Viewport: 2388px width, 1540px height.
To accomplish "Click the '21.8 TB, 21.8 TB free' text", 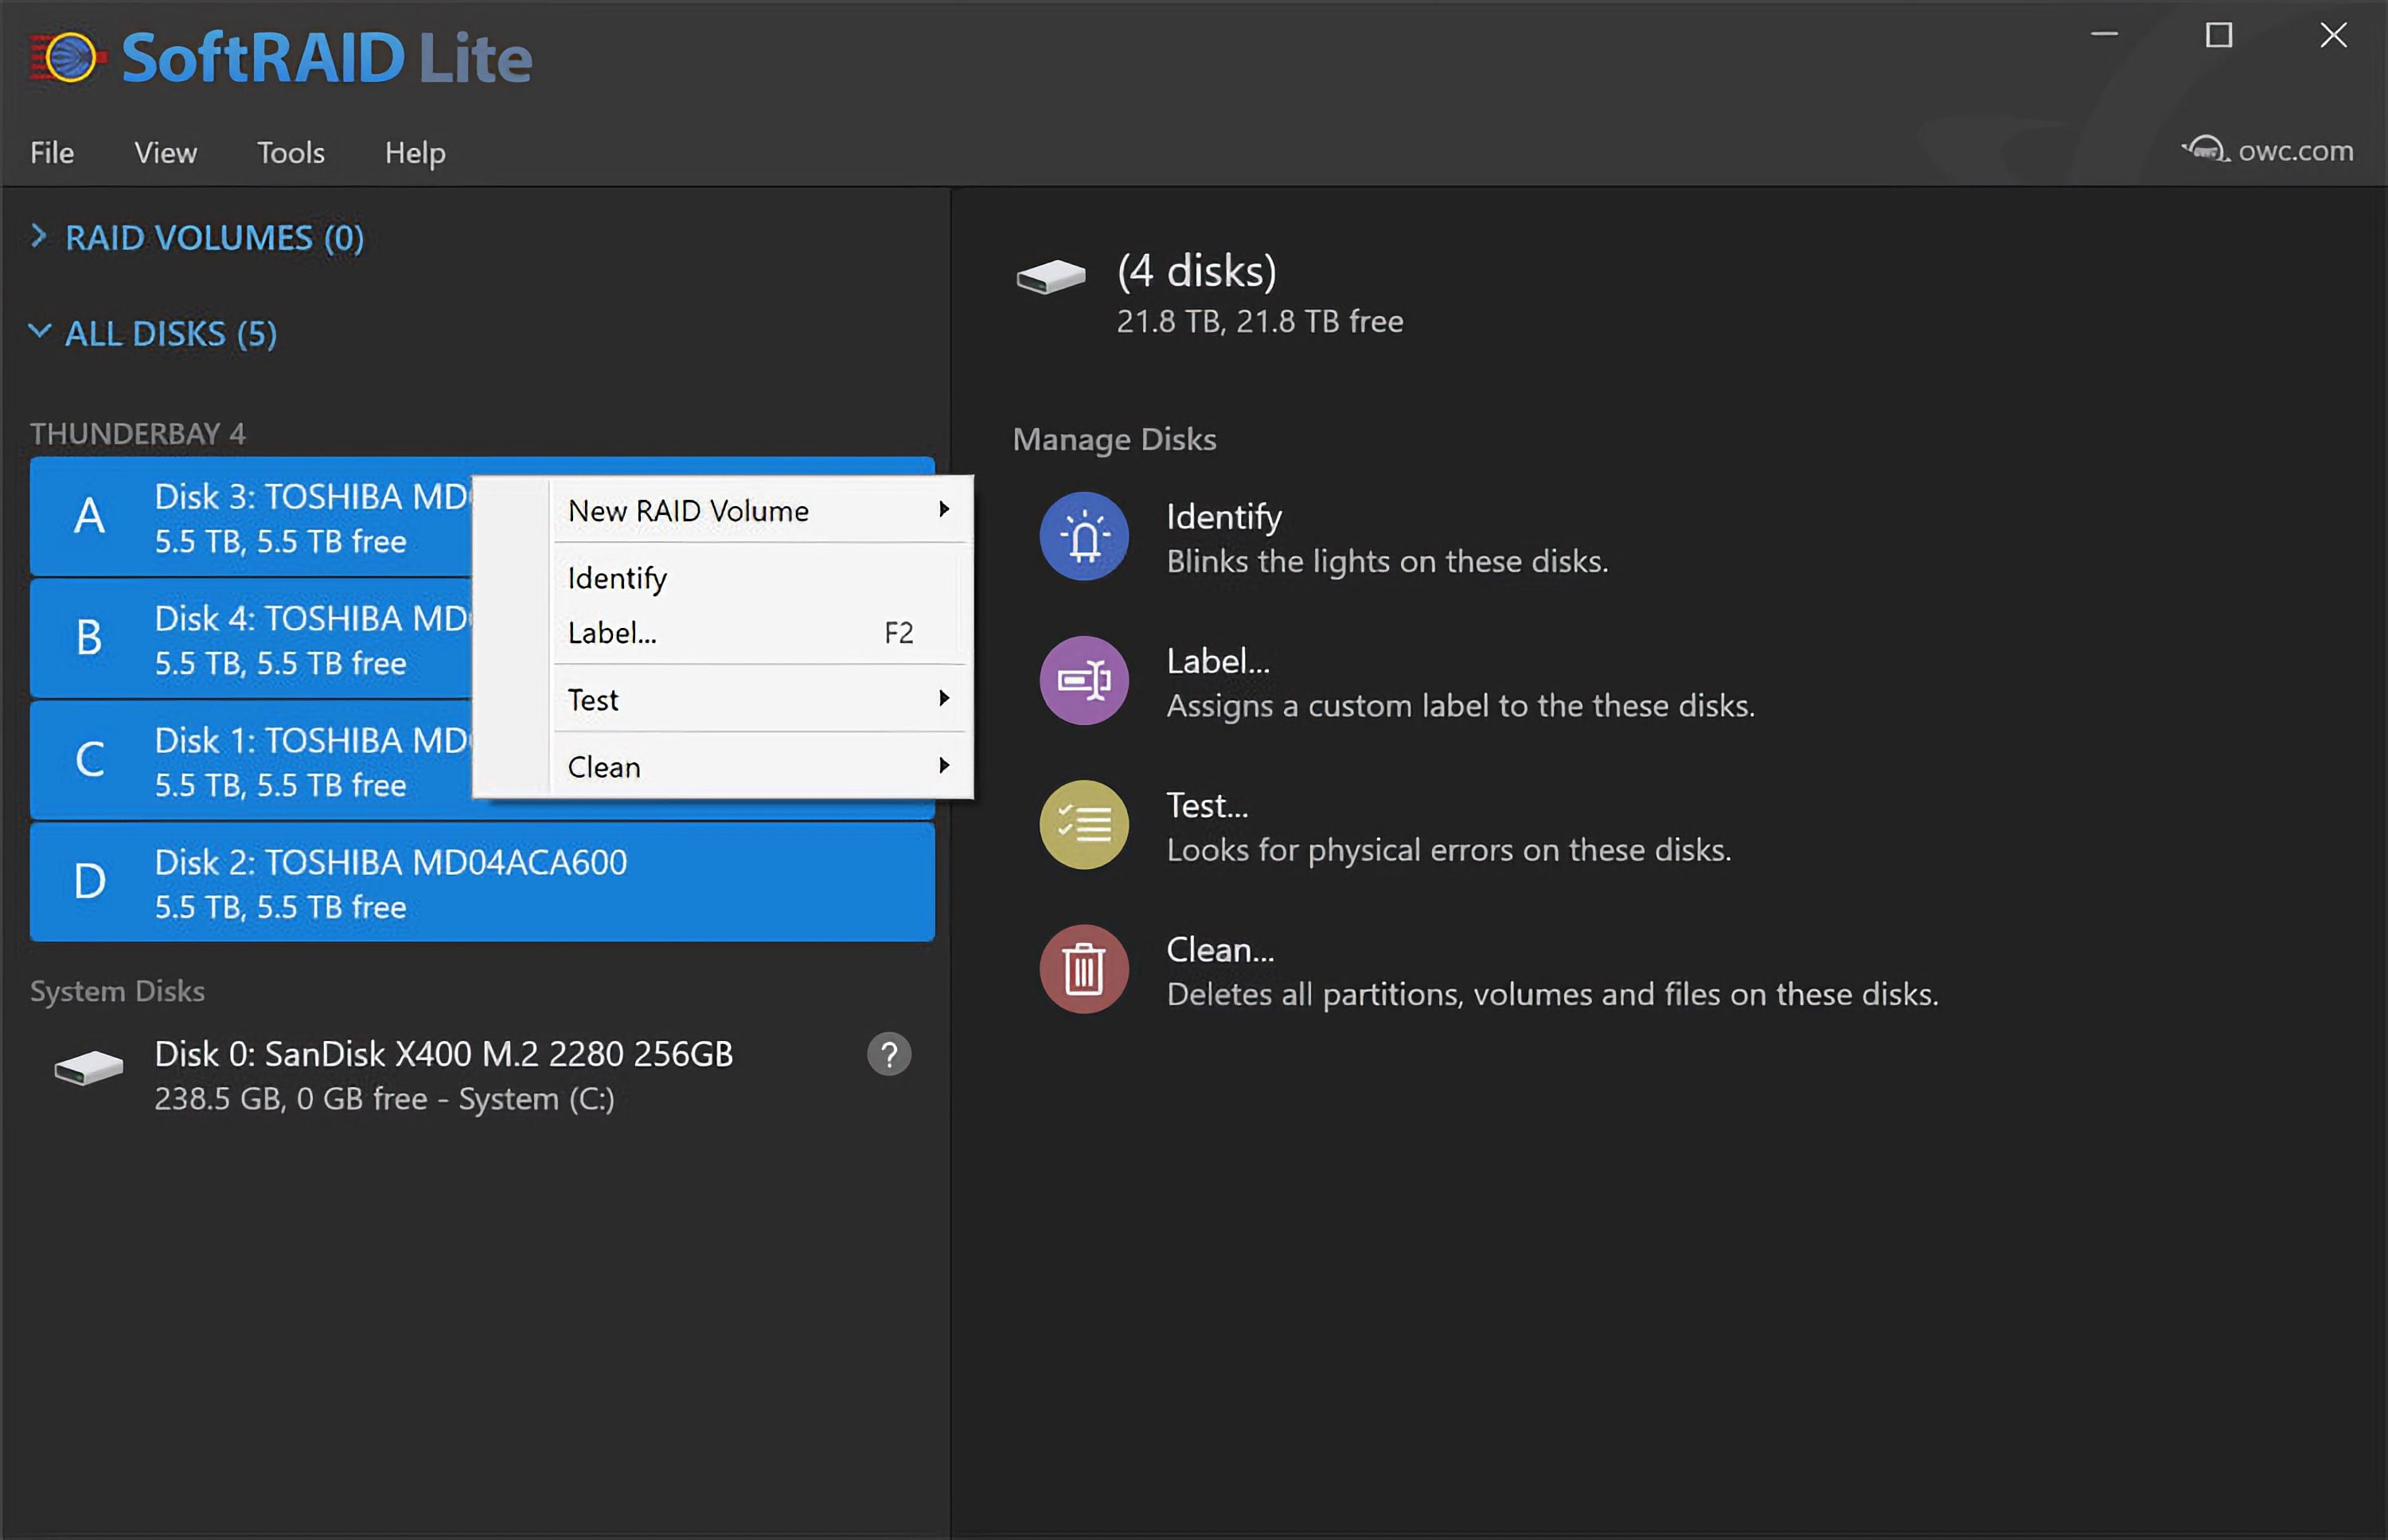I will point(1260,322).
